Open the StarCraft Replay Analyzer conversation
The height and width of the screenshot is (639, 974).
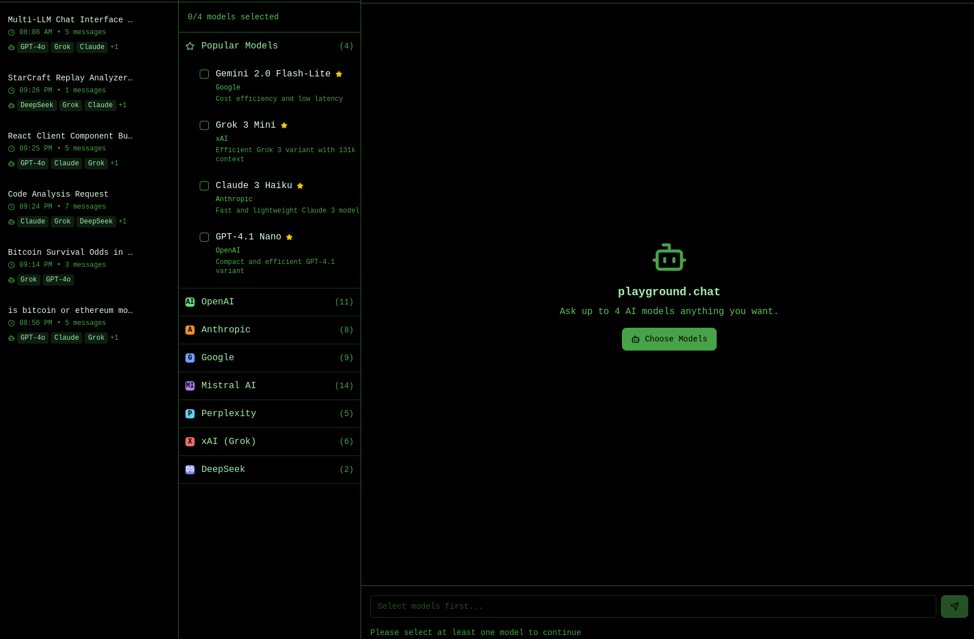(89, 91)
